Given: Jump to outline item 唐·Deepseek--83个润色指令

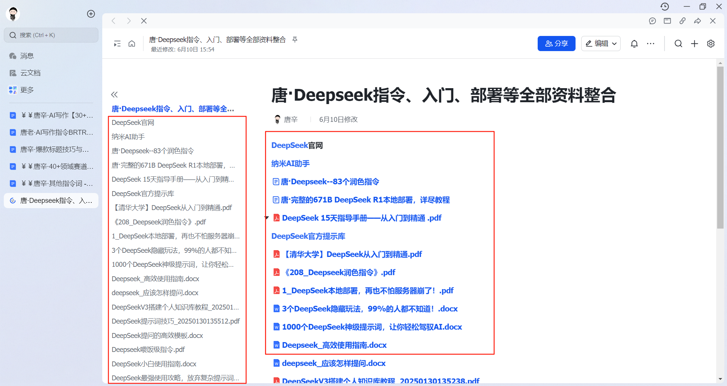Looking at the screenshot, I should pyautogui.click(x=153, y=151).
